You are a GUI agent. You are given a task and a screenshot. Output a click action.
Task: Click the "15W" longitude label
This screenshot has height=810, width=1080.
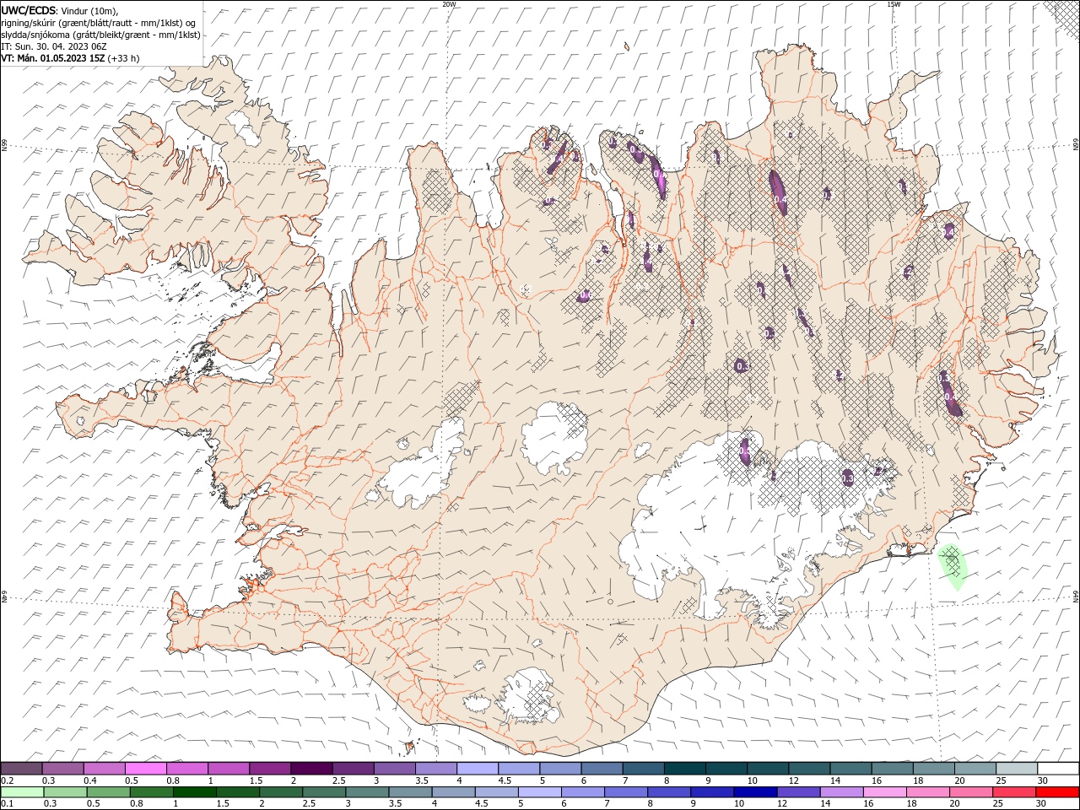click(x=894, y=4)
